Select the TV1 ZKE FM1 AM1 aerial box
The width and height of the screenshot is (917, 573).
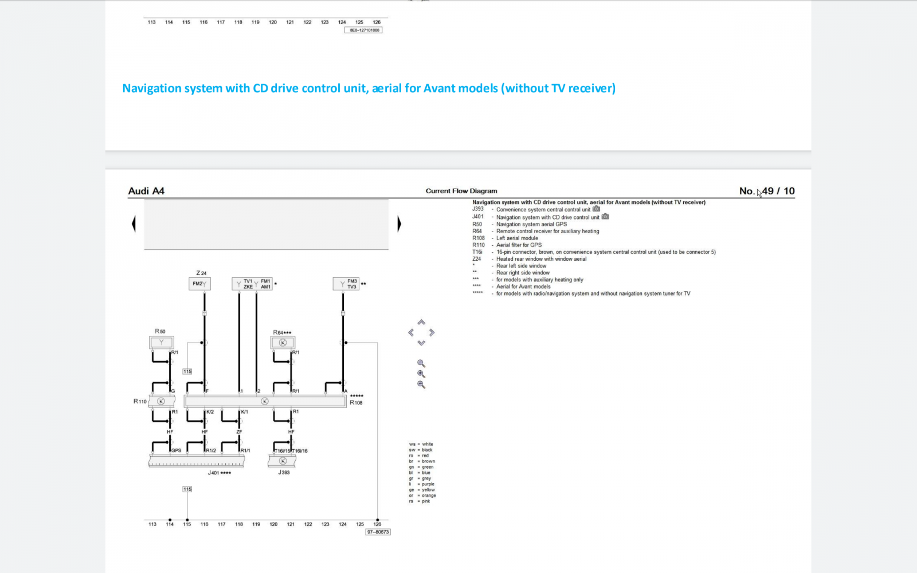pyautogui.click(x=252, y=284)
